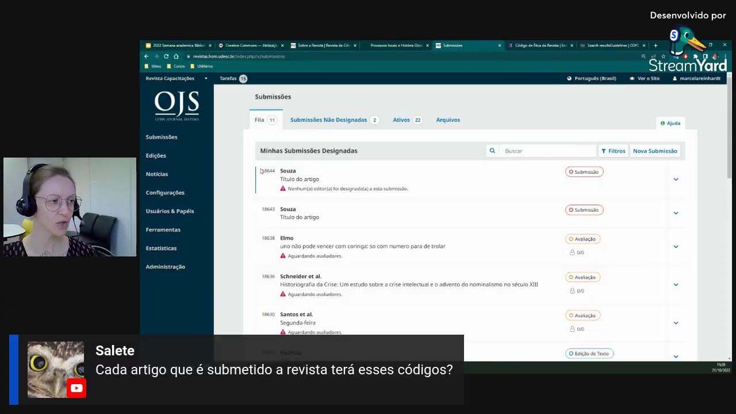This screenshot has width=736, height=414.
Task: Click the browser back arrow
Action: [x=146, y=56]
